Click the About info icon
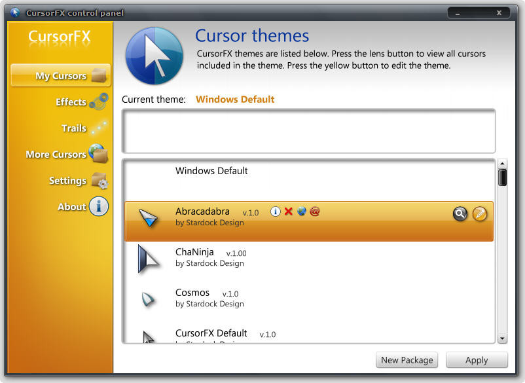525x383 pixels. click(x=99, y=207)
